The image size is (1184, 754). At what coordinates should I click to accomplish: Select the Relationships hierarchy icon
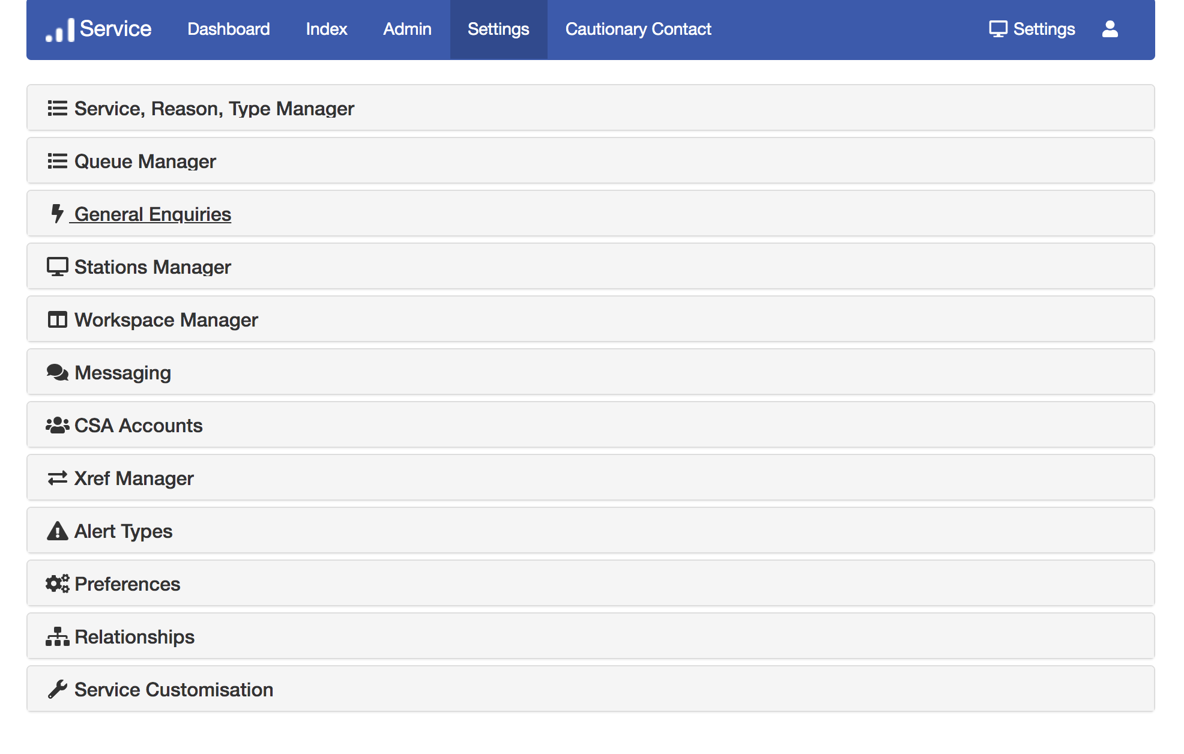(x=57, y=636)
